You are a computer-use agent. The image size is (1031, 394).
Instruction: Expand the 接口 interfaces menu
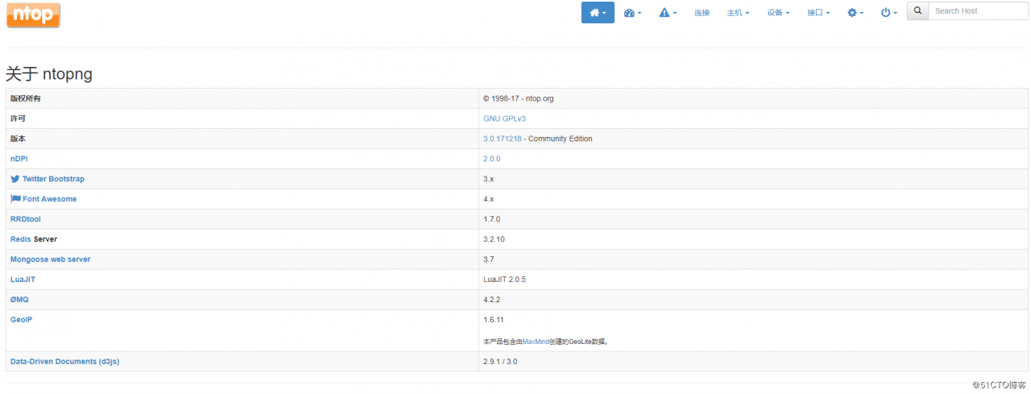[818, 13]
